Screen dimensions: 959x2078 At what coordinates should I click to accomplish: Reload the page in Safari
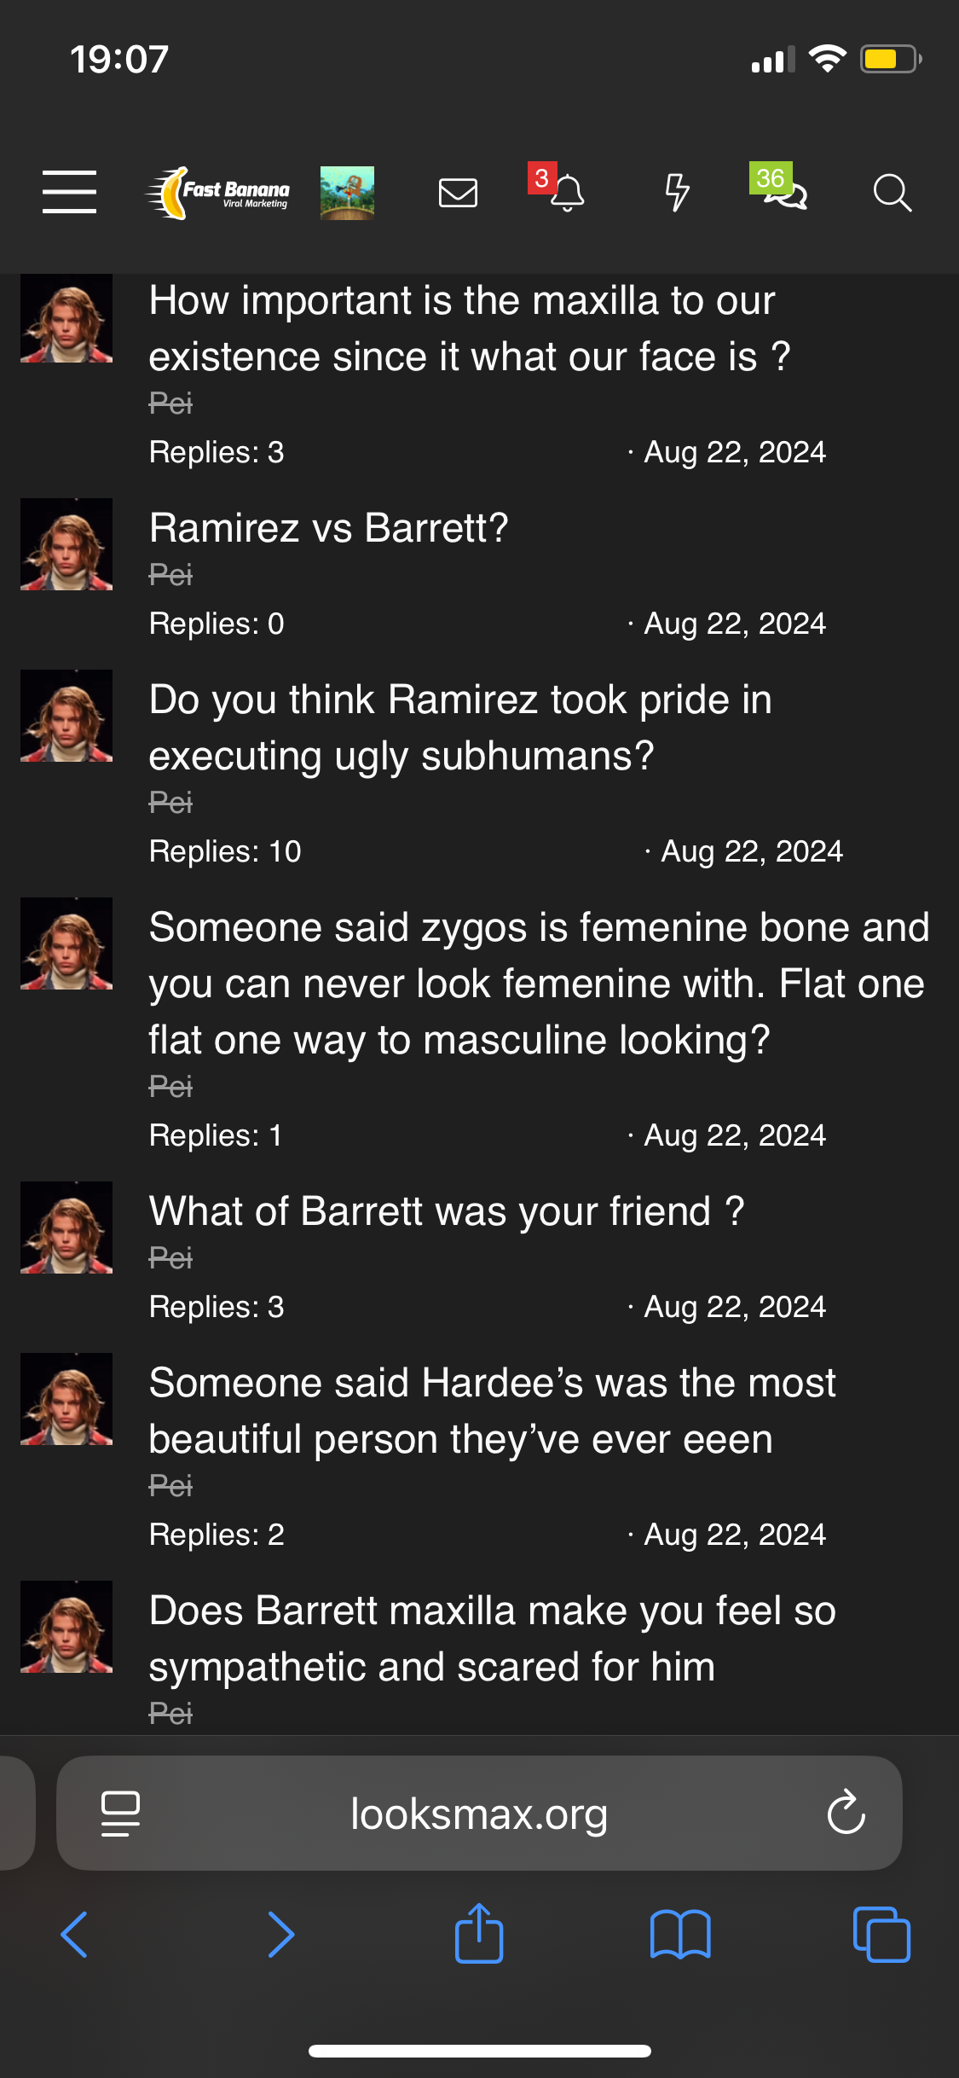(846, 1813)
